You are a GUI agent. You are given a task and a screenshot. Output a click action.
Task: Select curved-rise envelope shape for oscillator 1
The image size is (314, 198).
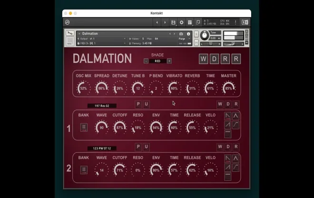pos(235,125)
